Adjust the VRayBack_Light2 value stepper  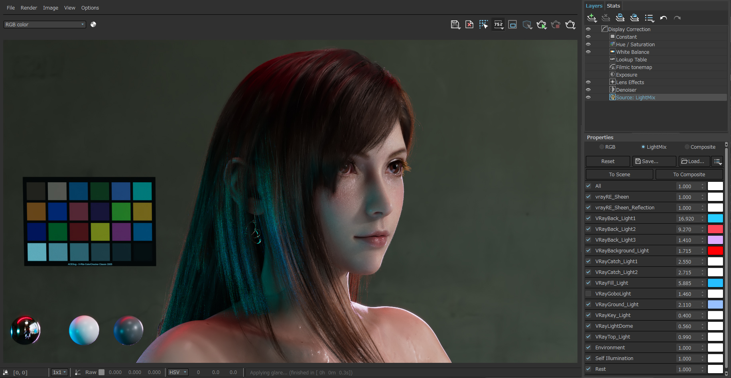point(703,229)
